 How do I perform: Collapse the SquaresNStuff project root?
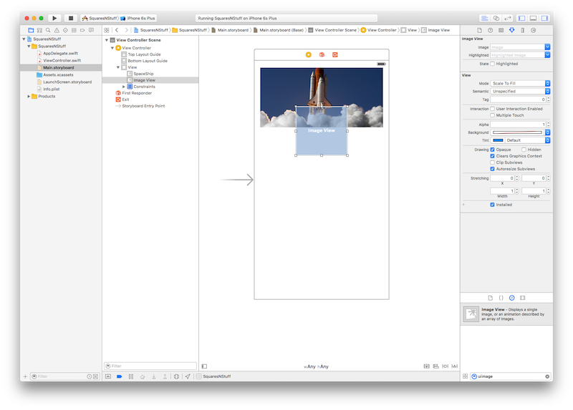24,39
